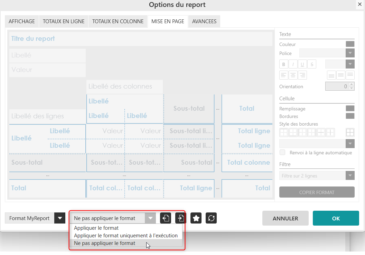Image resolution: width=365 pixels, height=255 pixels.
Task: Increase the Orientation value with up arrow
Action: click(x=352, y=84)
